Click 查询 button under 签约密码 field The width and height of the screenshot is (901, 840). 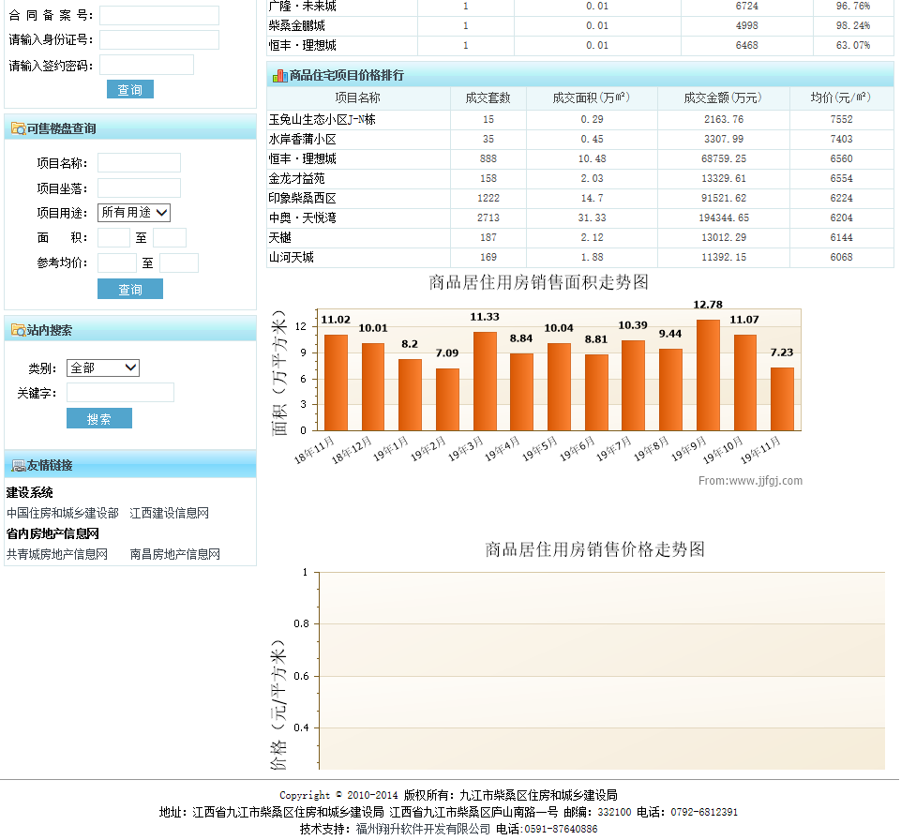pyautogui.click(x=130, y=89)
